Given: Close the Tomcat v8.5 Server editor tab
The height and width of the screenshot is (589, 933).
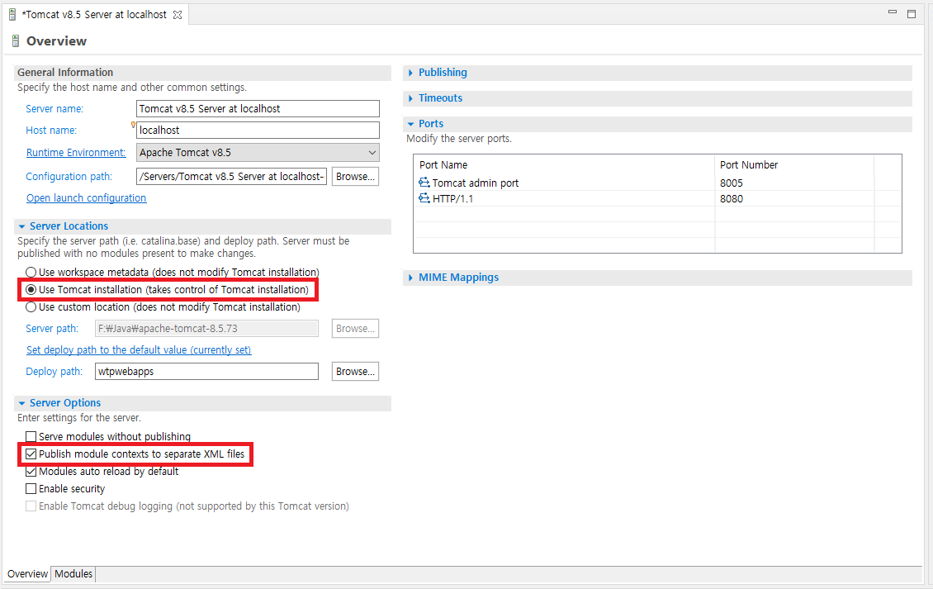Looking at the screenshot, I should tap(178, 15).
